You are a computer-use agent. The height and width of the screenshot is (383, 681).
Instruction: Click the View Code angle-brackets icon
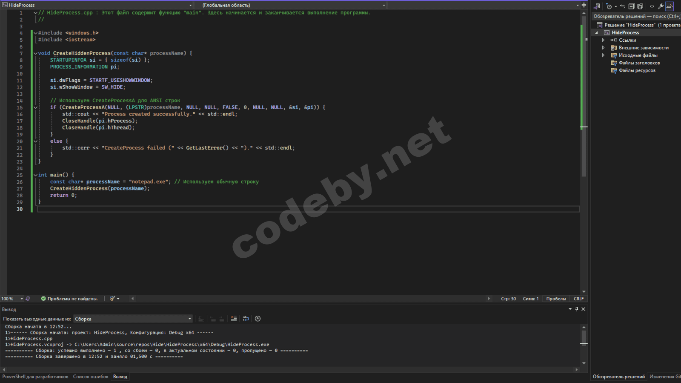(x=652, y=6)
